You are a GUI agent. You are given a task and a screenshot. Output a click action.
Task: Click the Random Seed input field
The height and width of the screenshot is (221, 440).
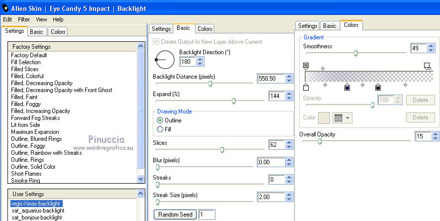click(207, 215)
